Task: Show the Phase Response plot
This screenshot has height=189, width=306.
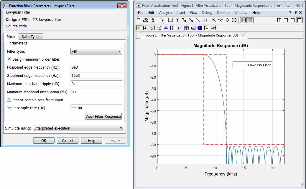Action: click(145, 28)
